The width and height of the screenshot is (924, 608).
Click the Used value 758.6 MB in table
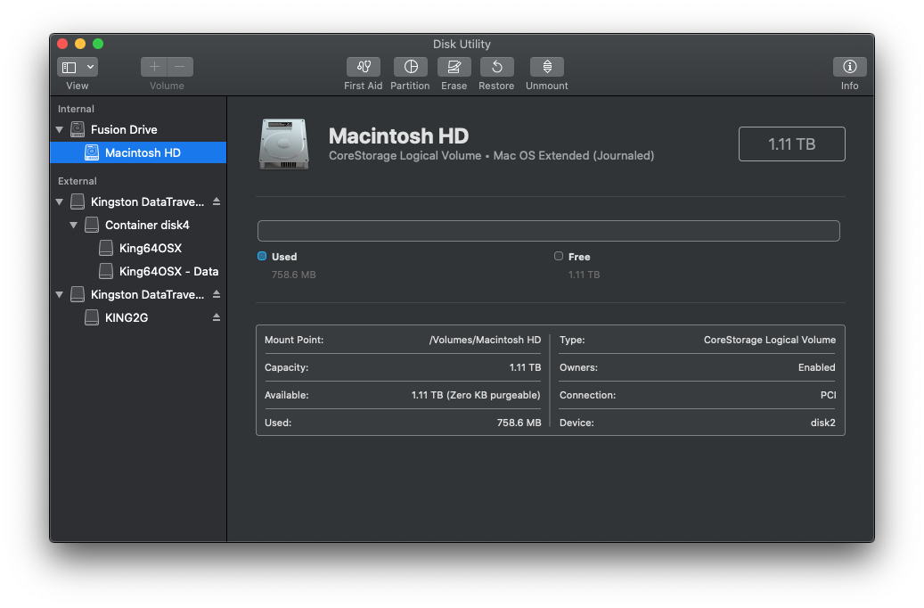coord(519,423)
